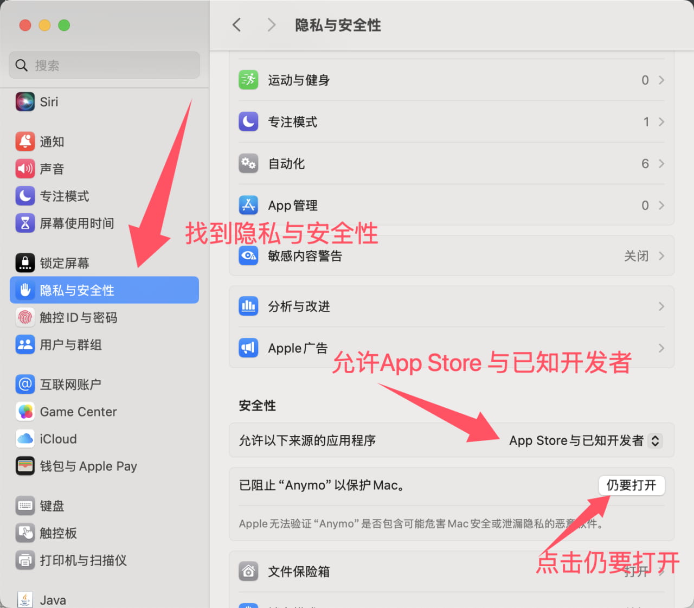Select 隐私与安全性 in the sidebar
The height and width of the screenshot is (608, 694).
pyautogui.click(x=79, y=290)
